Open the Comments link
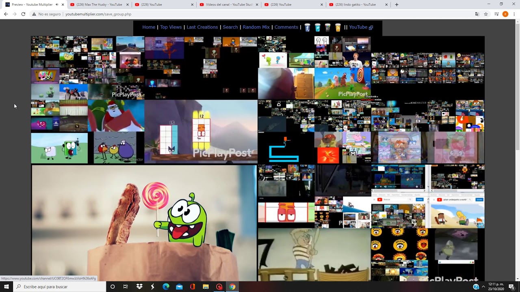Viewport: 520px width, 292px height. click(286, 27)
